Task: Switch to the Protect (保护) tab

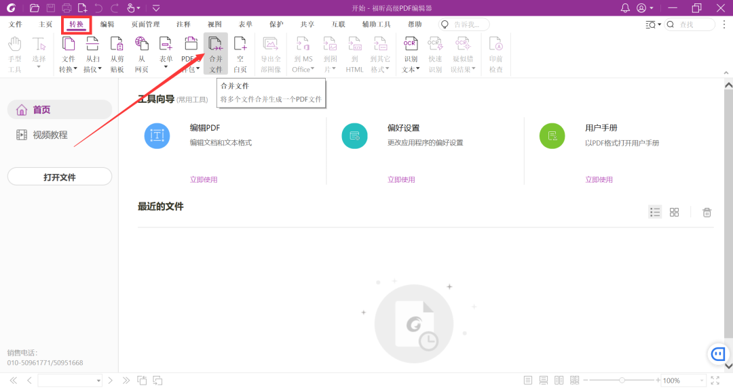Action: point(276,24)
